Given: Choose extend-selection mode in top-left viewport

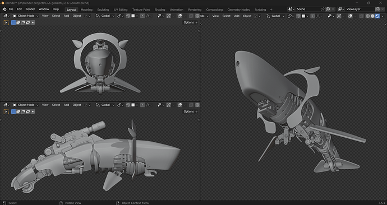Looking at the screenshot, I should [x=19, y=22].
